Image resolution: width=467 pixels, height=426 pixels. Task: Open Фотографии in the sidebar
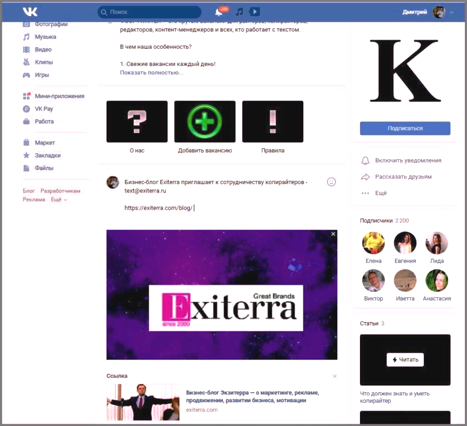click(x=51, y=24)
